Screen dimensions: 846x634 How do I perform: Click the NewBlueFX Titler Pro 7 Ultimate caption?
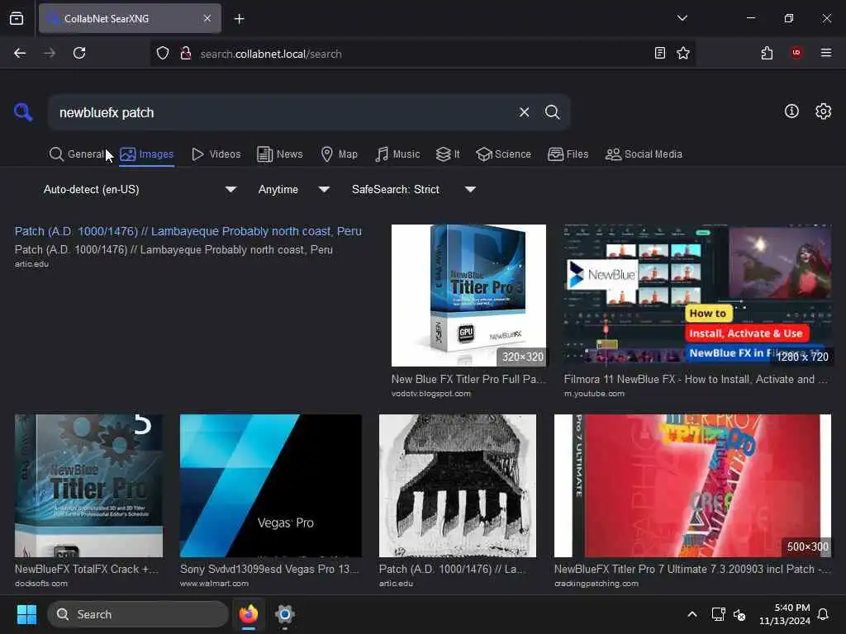(x=692, y=569)
